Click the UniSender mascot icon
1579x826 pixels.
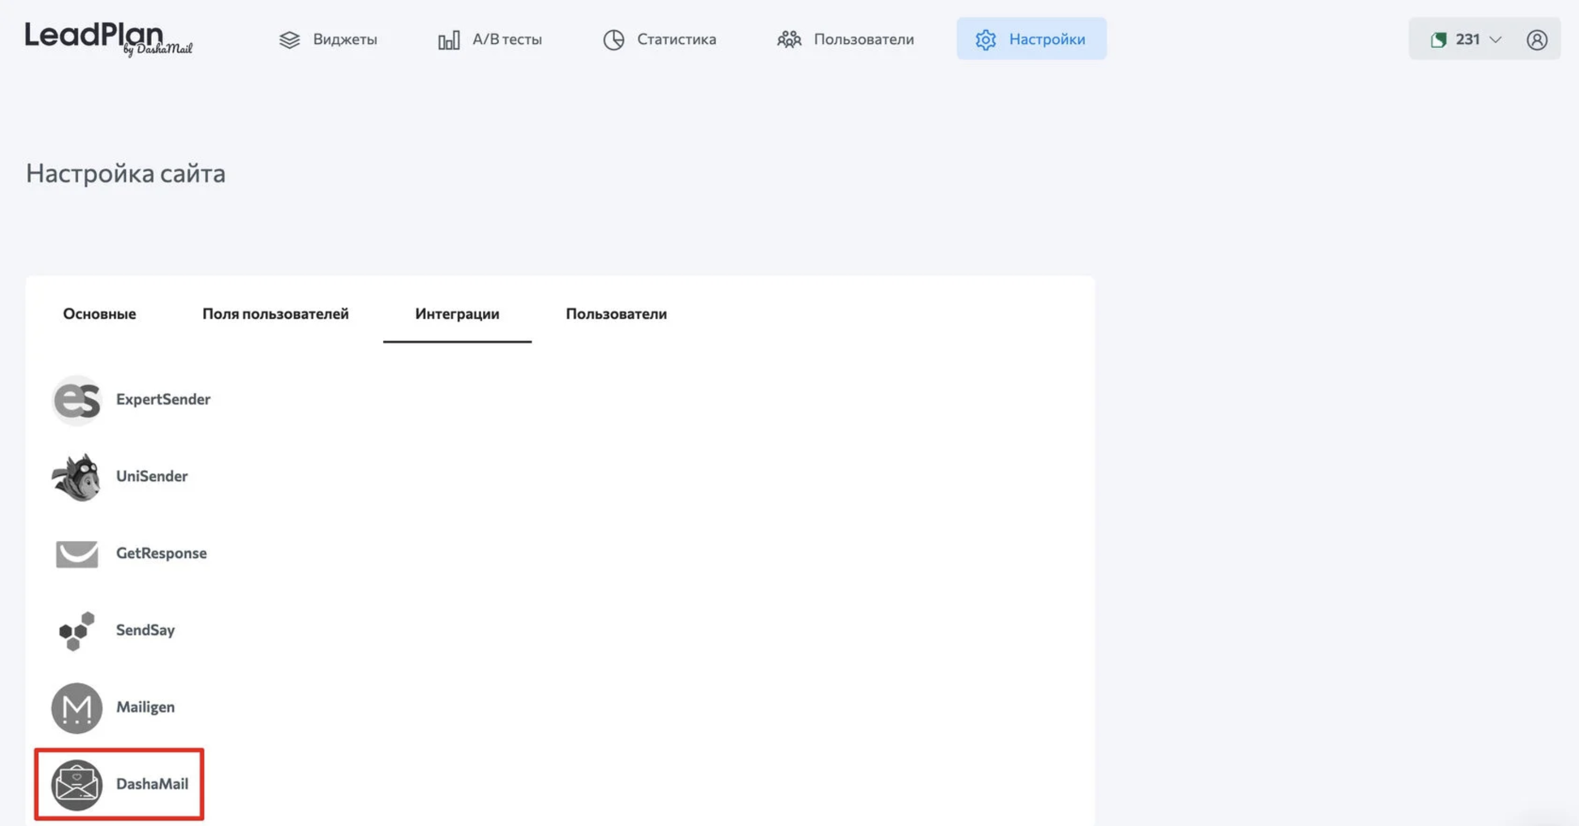tap(77, 477)
